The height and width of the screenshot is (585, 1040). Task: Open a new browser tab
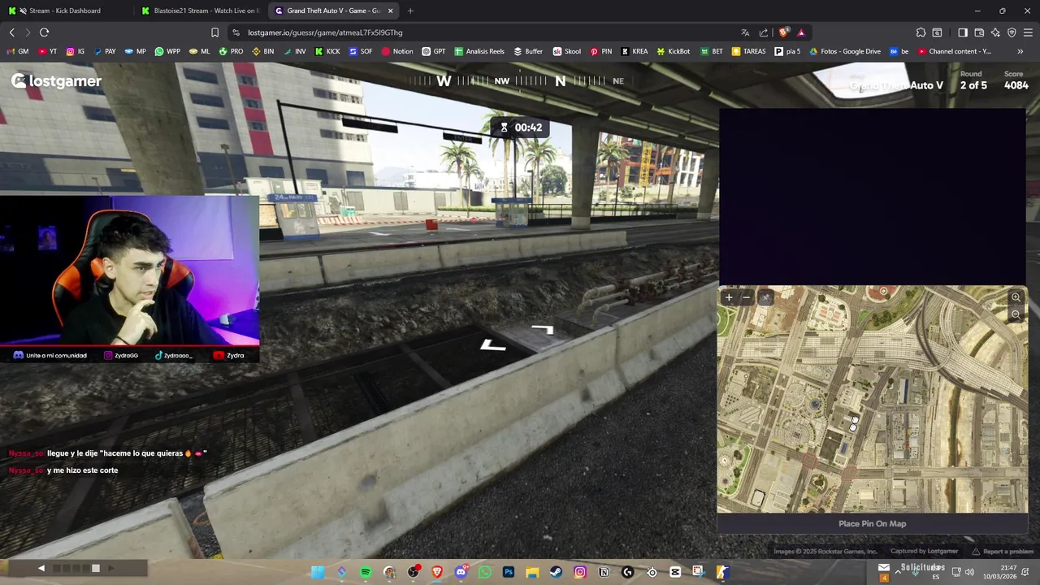(410, 11)
